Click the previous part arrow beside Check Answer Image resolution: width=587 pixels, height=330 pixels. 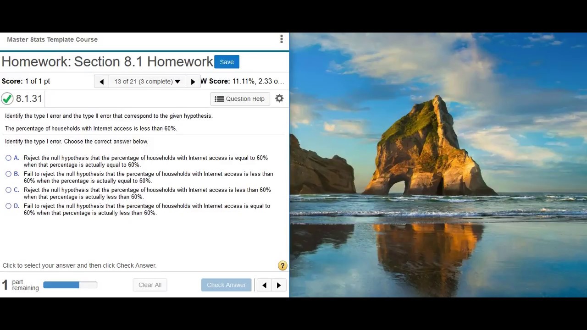click(x=264, y=285)
